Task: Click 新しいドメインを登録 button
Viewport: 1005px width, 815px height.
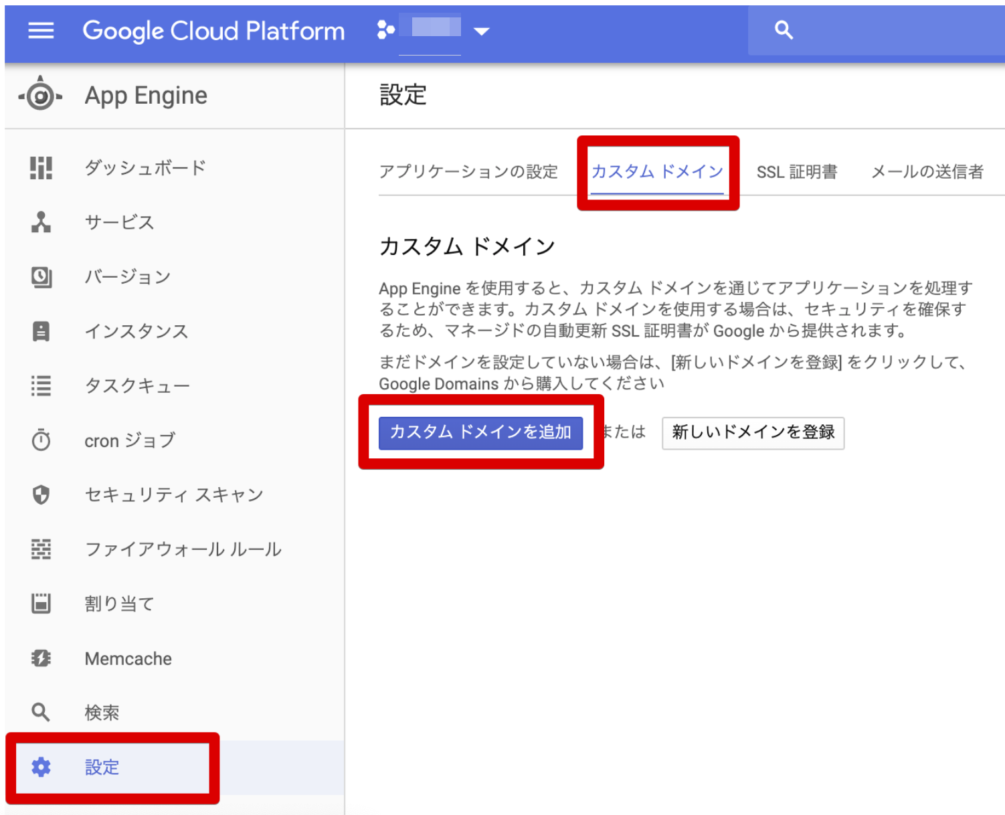Action: [753, 433]
